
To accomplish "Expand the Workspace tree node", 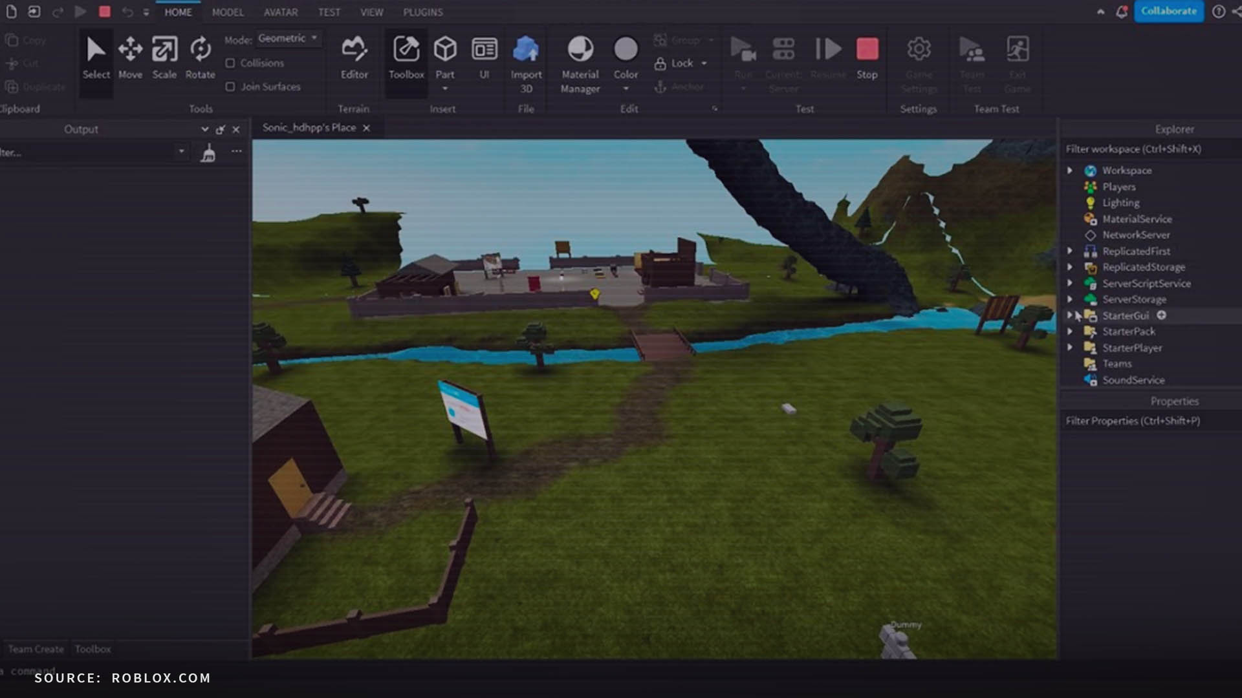I will point(1070,171).
